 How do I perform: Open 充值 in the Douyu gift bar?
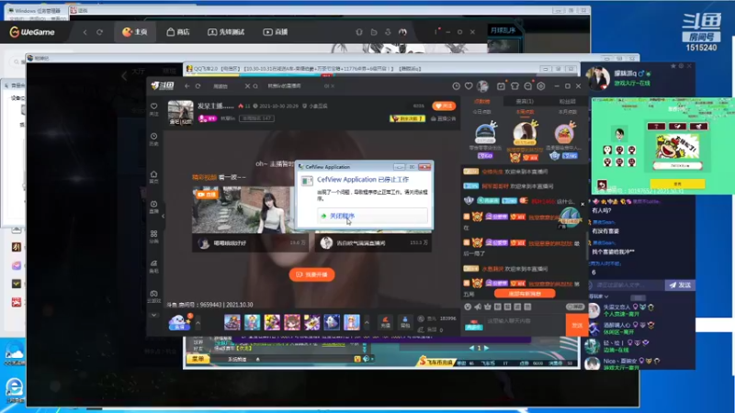click(385, 322)
